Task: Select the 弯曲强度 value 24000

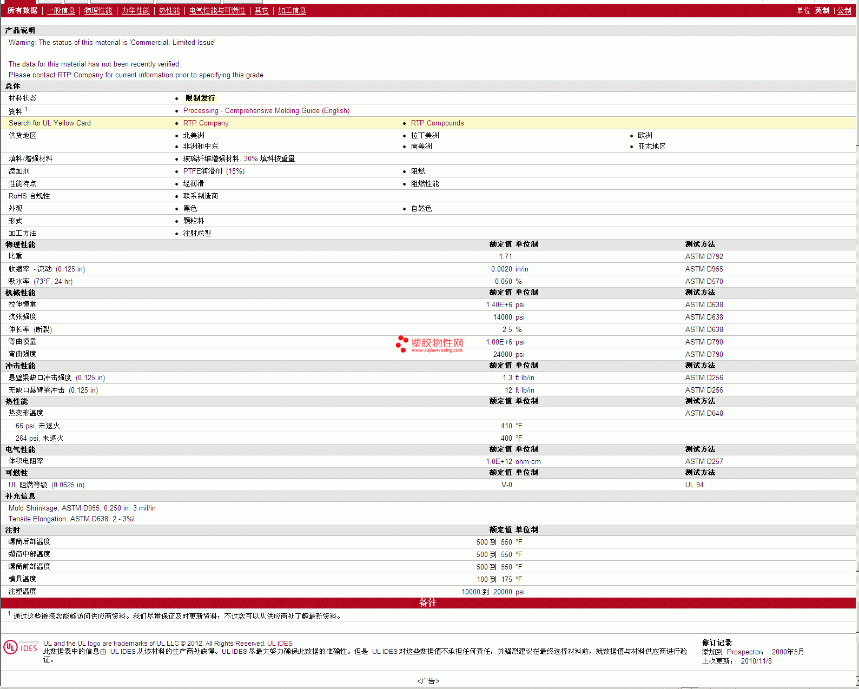Action: 503,355
